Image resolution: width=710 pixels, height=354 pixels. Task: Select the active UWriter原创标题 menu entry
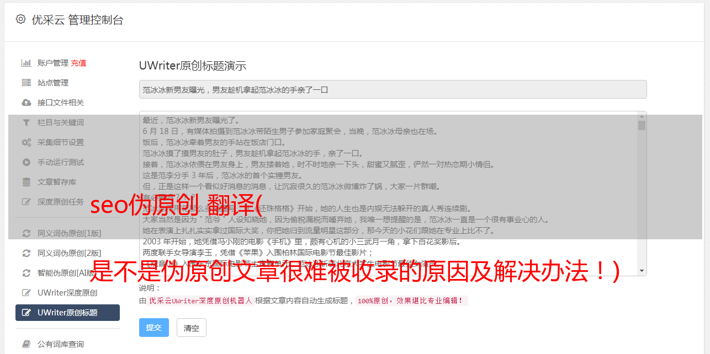point(67,313)
